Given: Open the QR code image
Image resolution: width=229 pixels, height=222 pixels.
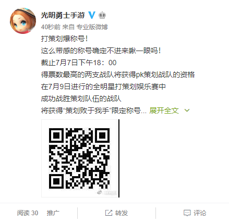Looking at the screenshot, I should coord(80,158).
